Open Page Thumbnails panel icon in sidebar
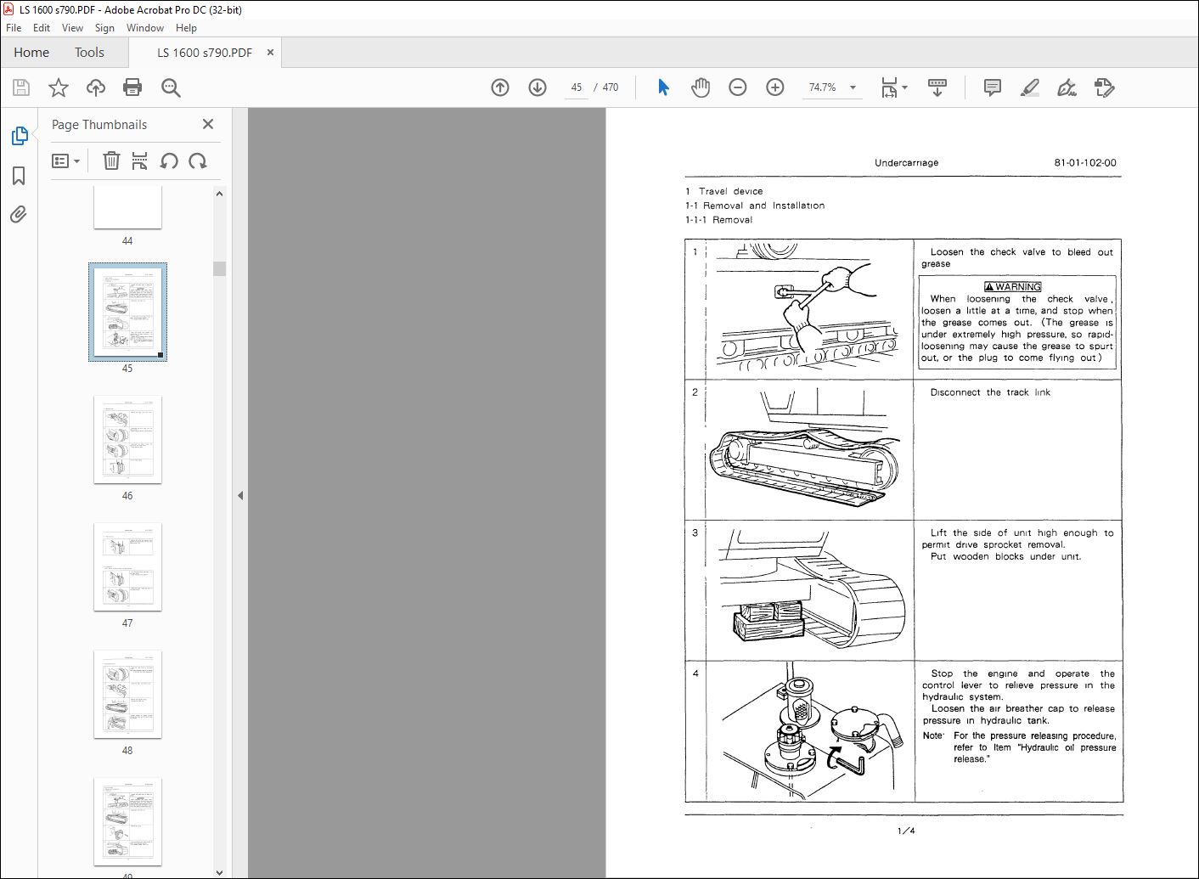 [x=19, y=136]
